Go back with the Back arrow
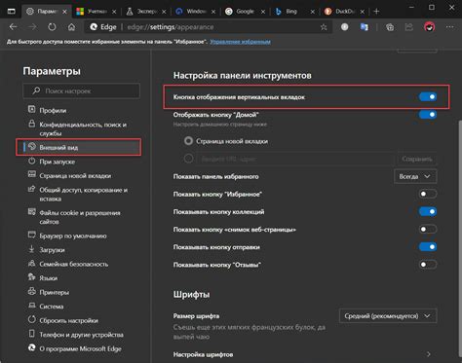Viewport: 462px width, 363px height. click(x=14, y=27)
